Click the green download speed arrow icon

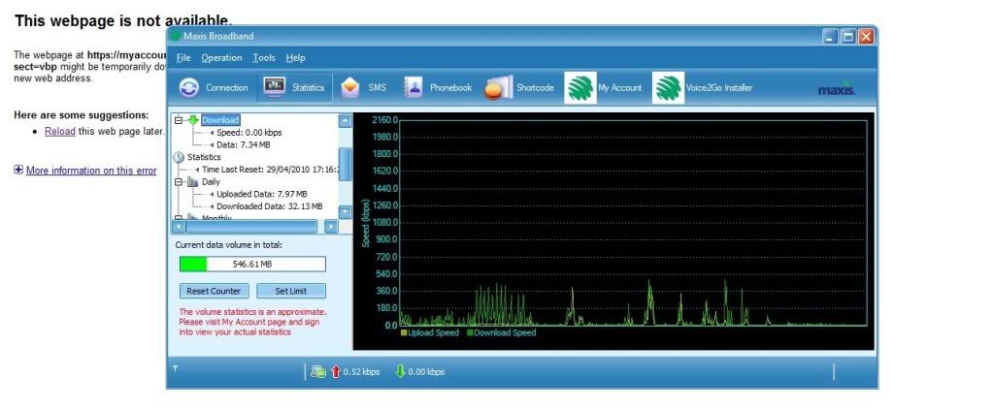click(x=399, y=371)
